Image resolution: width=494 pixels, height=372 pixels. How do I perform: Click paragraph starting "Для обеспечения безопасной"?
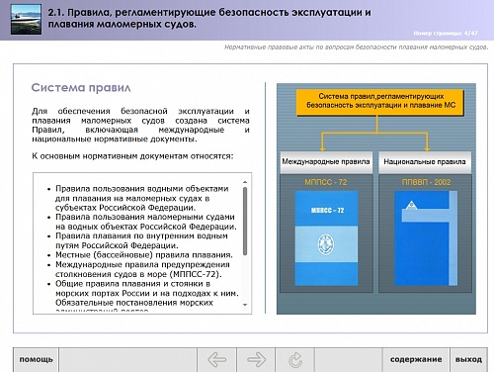pos(140,125)
